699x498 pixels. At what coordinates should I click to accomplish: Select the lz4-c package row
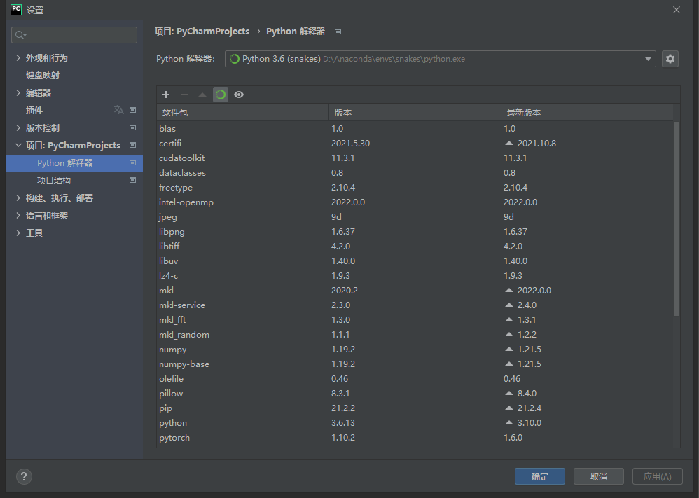coord(415,275)
